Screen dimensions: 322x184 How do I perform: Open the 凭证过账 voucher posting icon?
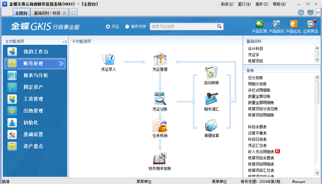[160, 99]
